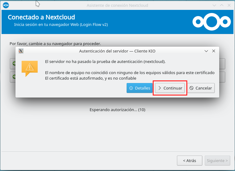The image size is (235, 171).
Task: Click the orange warning triangle icon
Action: point(29,67)
